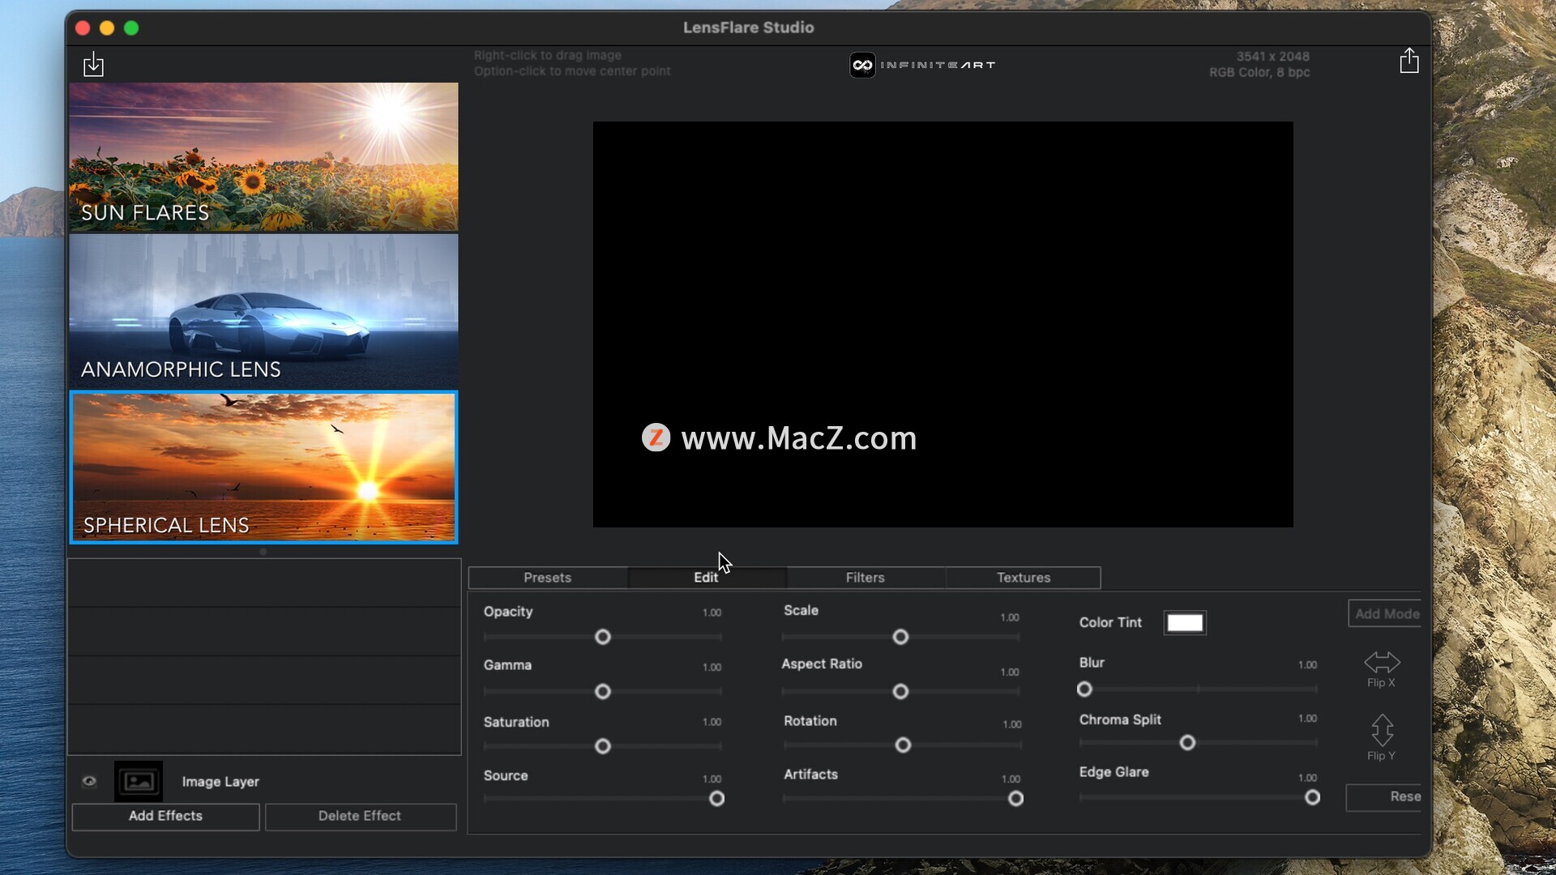Screen dimensions: 1556x875
Task: Click the Color Tint label
Action: tap(1110, 622)
